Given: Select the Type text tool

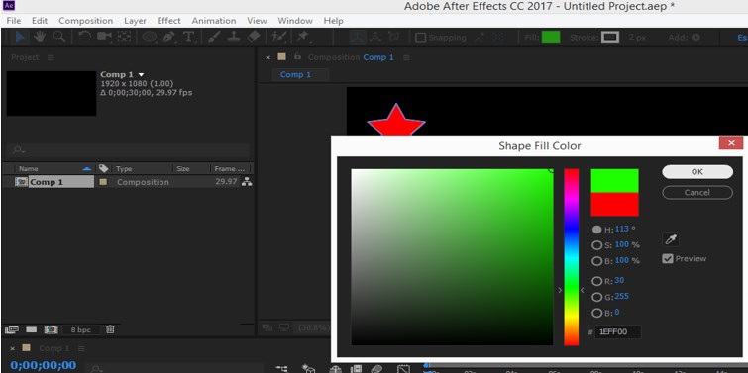Looking at the screenshot, I should 189,37.
